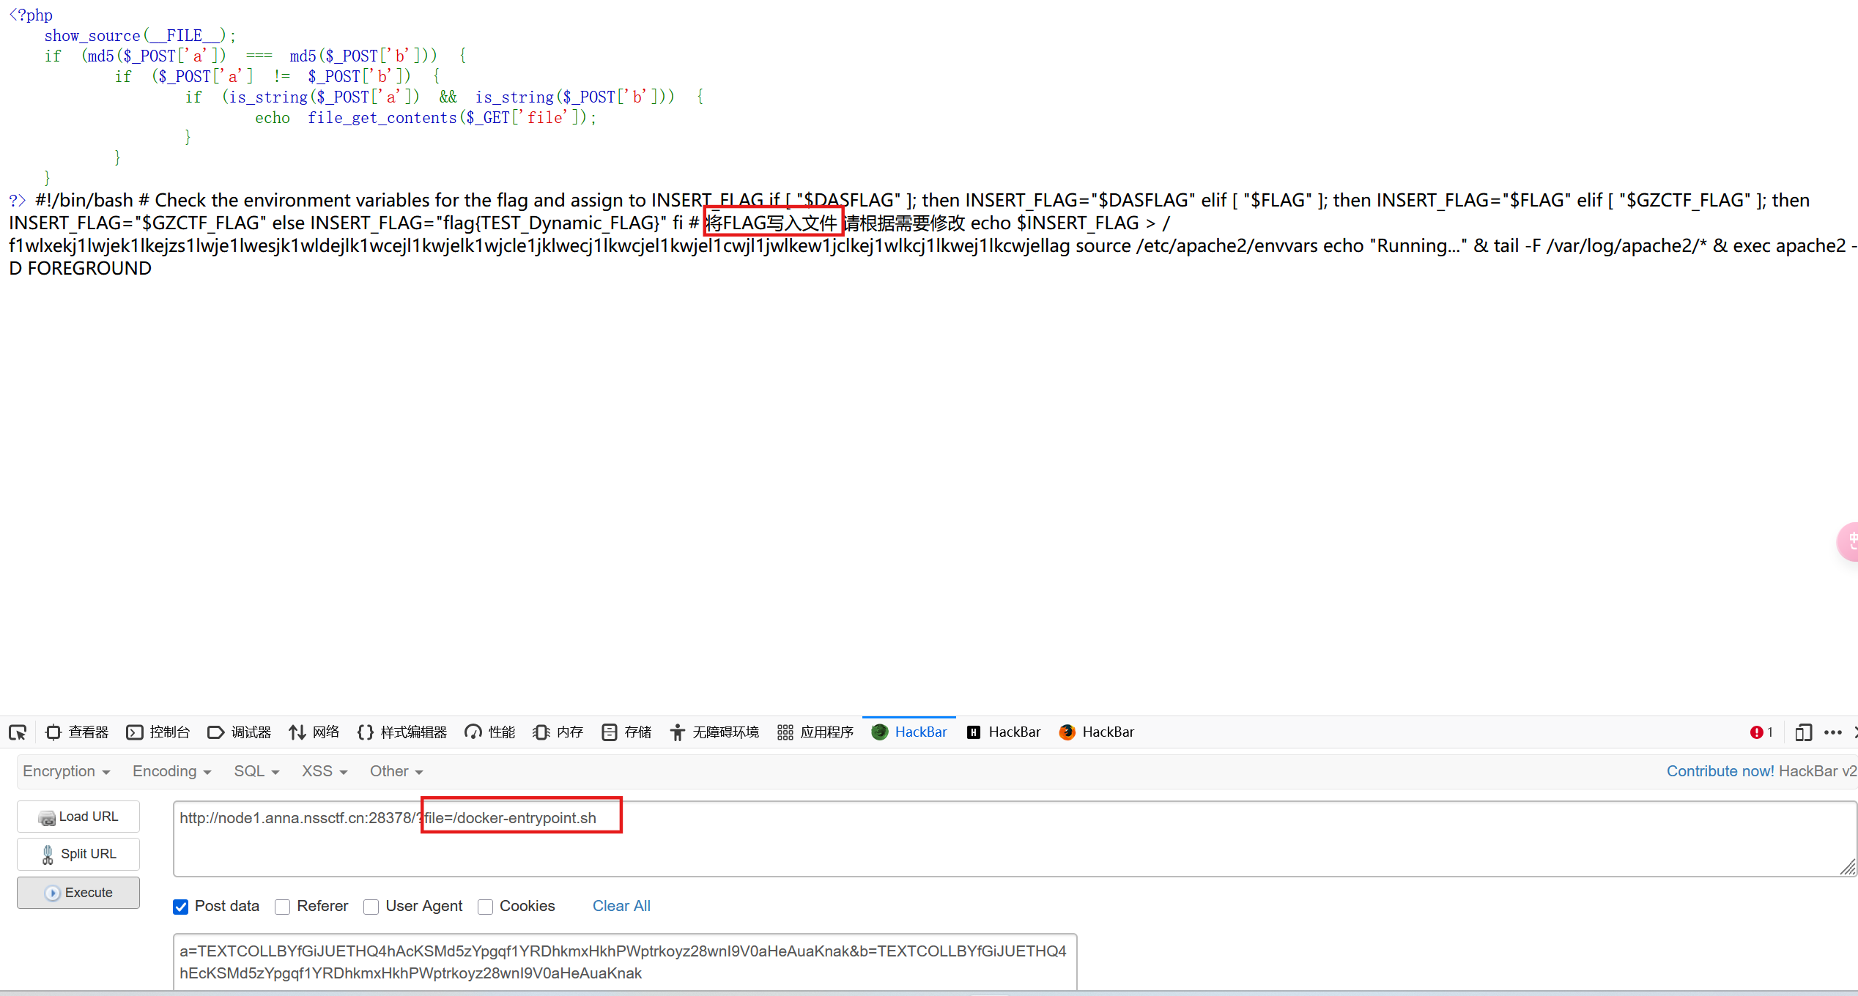Uncheck the Post data checkbox

tap(181, 907)
